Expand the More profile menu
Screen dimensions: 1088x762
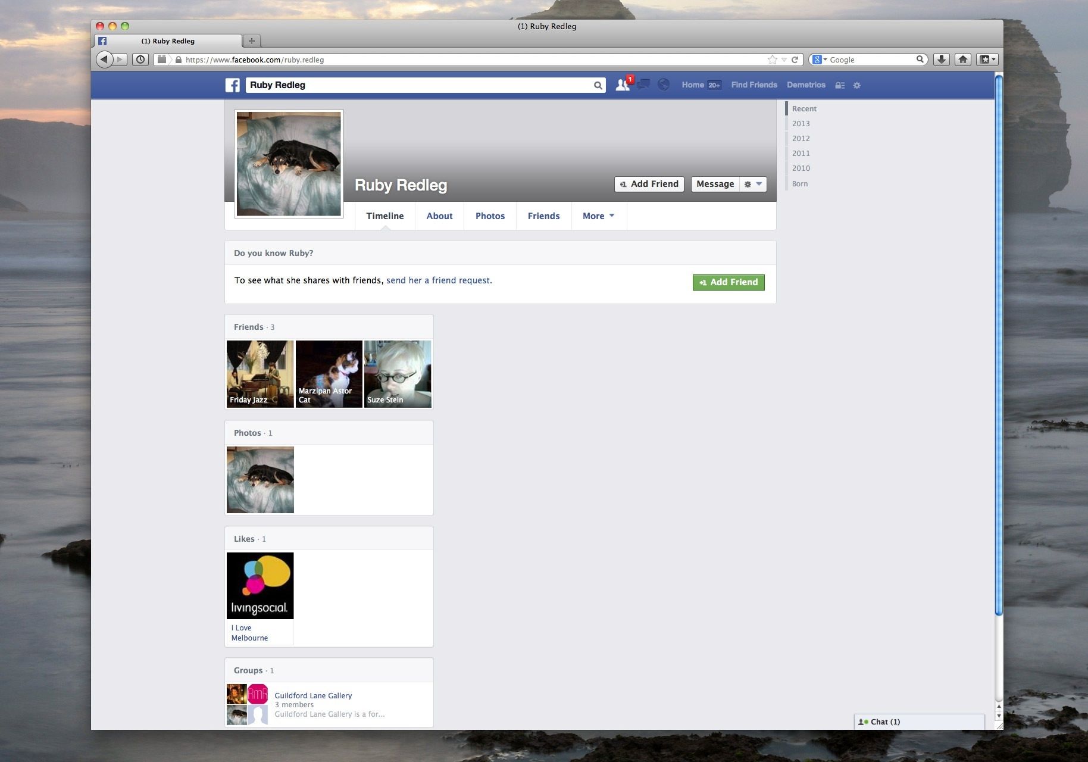coord(598,216)
